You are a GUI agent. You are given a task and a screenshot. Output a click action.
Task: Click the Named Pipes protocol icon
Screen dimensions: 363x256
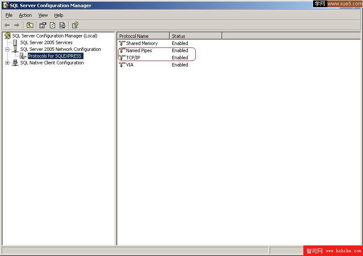tap(122, 50)
